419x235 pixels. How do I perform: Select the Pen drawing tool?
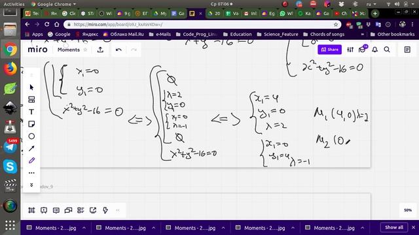(x=31, y=161)
